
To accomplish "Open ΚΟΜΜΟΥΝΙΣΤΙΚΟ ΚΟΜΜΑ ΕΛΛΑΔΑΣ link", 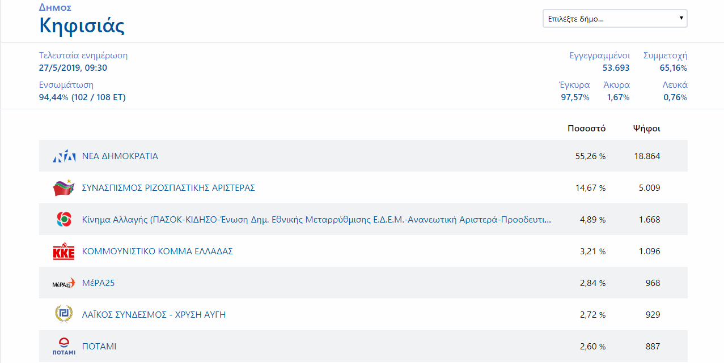I will (x=158, y=251).
